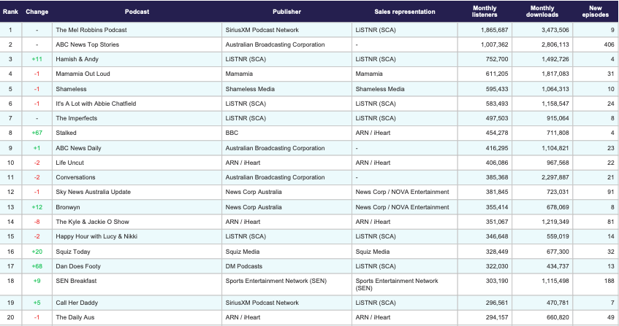Click monthly downloads value 1,219,349

point(555,222)
